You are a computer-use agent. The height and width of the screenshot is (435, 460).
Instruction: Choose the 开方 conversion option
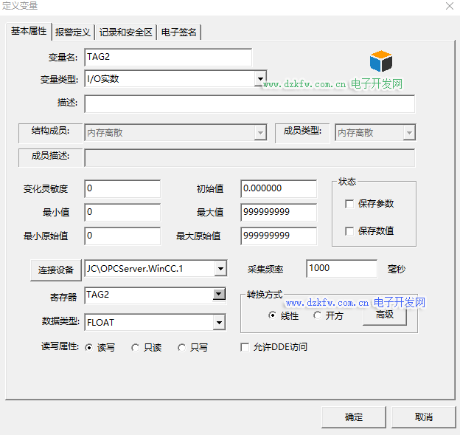pyautogui.click(x=317, y=315)
